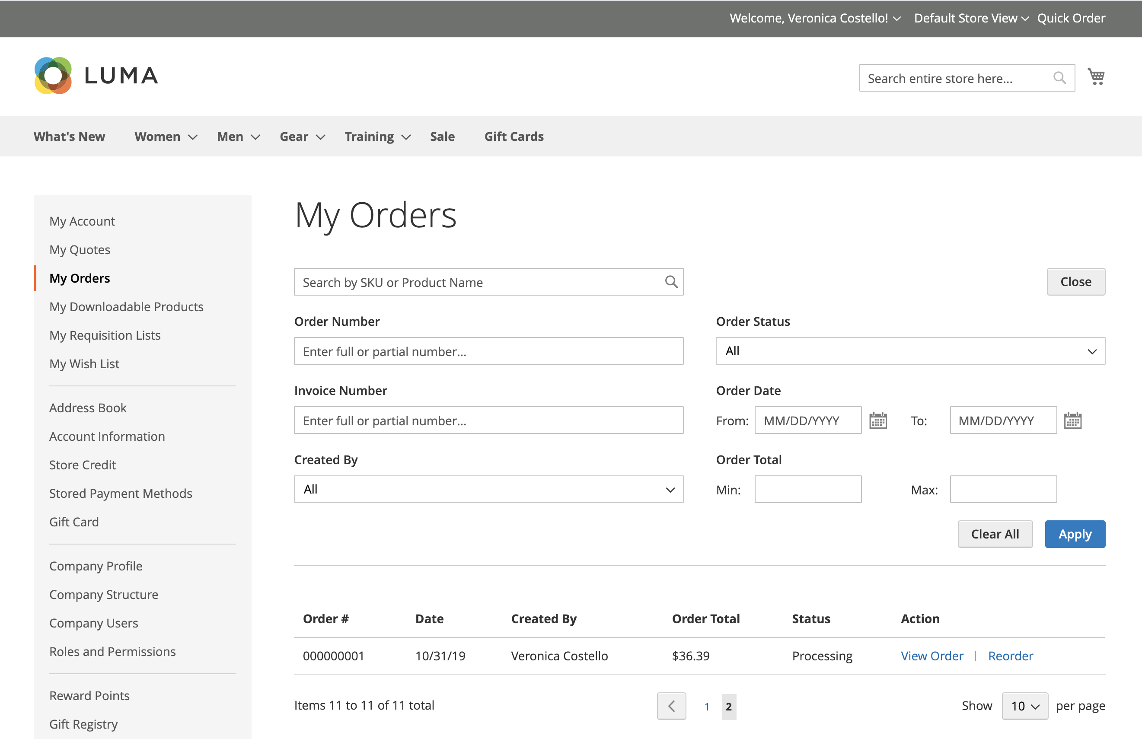
Task: Apply the order filters
Action: 1075,534
